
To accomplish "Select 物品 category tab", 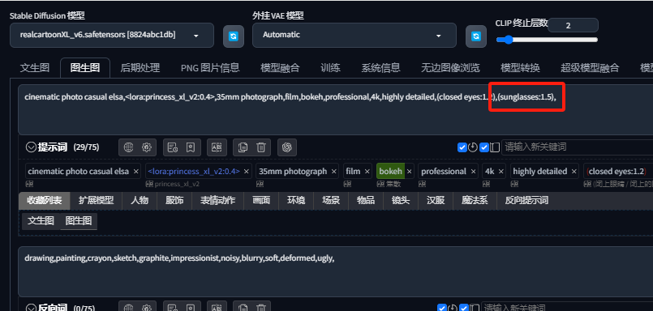I will (366, 200).
